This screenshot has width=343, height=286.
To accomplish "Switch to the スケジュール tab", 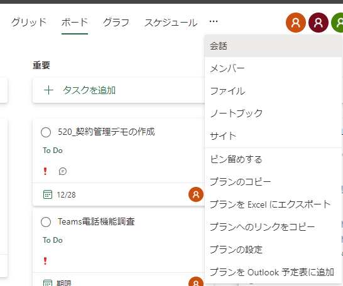I will (171, 23).
